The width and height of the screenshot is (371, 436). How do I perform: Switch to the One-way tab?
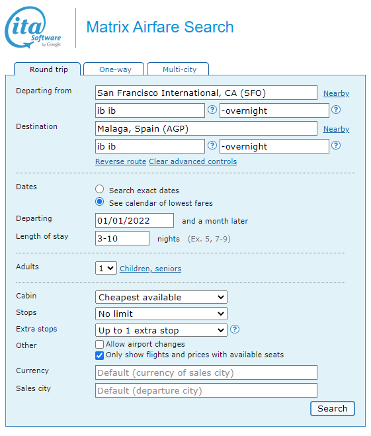click(x=115, y=69)
